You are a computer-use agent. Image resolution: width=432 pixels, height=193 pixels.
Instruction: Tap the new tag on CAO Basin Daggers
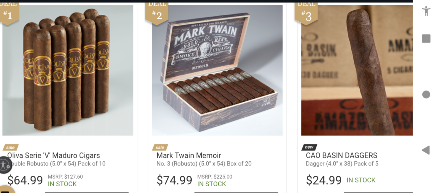point(309,147)
